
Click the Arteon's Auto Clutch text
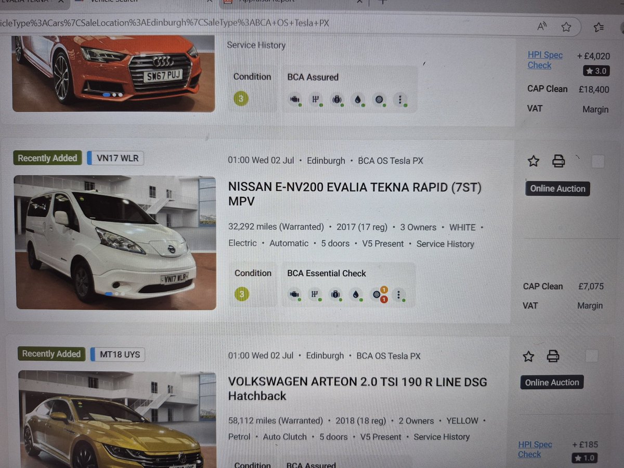pos(285,436)
